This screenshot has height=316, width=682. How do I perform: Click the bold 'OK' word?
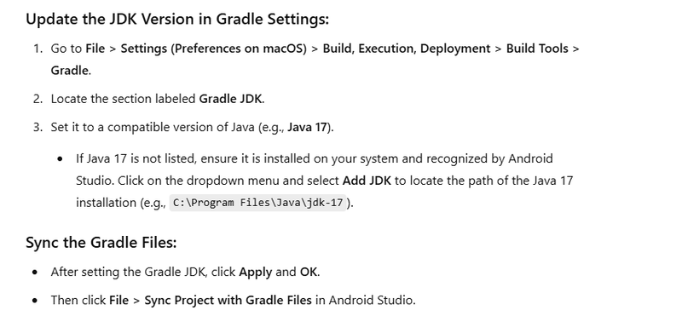309,272
